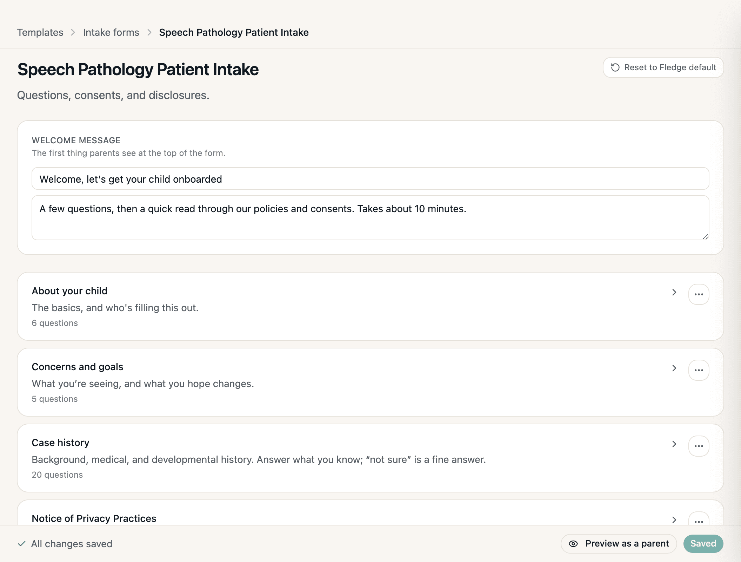Screen dimensions: 741x562
Task: Click the Case history heading
Action: (x=61, y=443)
